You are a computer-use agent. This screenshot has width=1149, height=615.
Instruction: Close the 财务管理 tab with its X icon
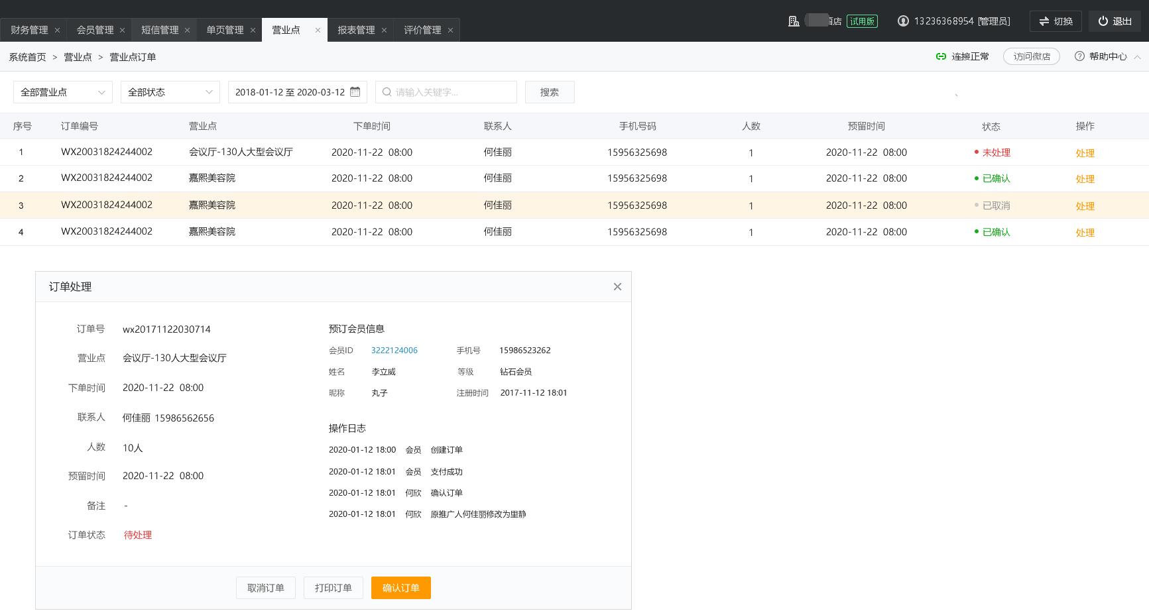57,30
